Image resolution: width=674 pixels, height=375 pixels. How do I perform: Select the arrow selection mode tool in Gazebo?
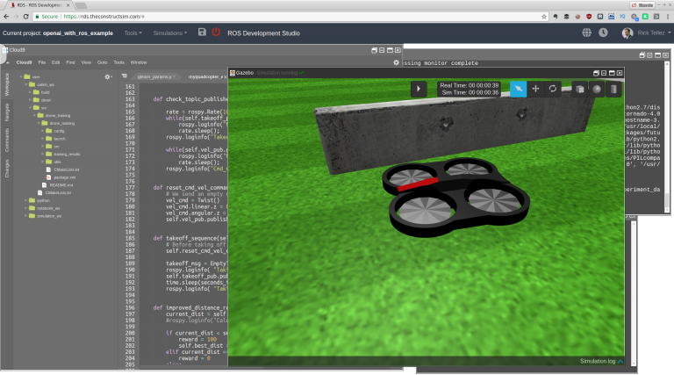coord(519,89)
